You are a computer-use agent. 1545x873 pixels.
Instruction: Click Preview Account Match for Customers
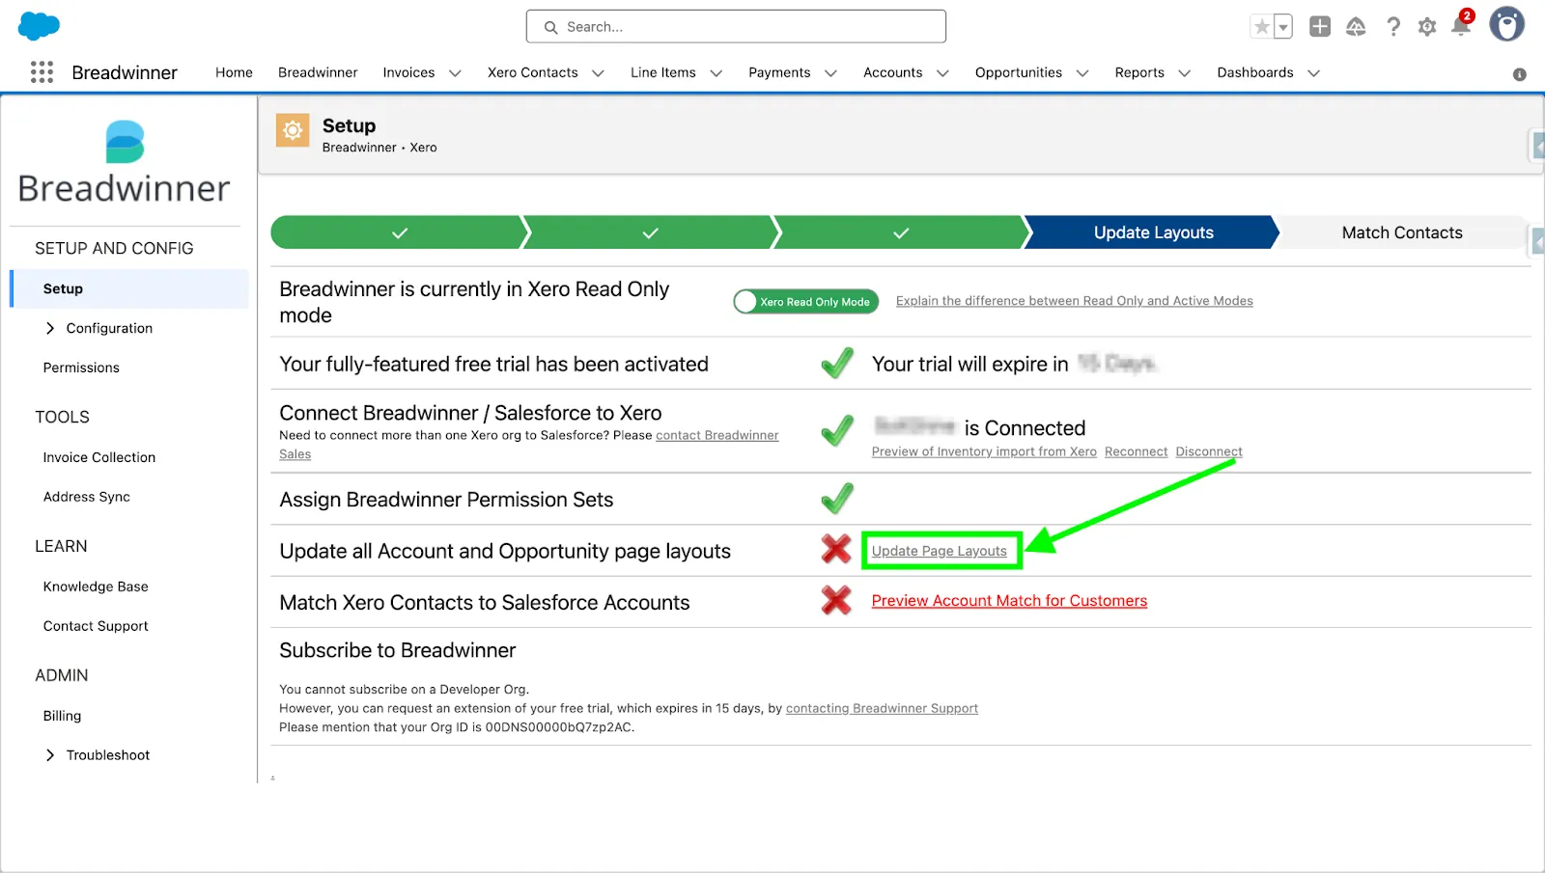tap(1009, 601)
